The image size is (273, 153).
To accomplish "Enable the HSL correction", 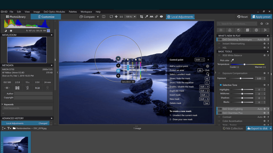I will coord(220,48).
